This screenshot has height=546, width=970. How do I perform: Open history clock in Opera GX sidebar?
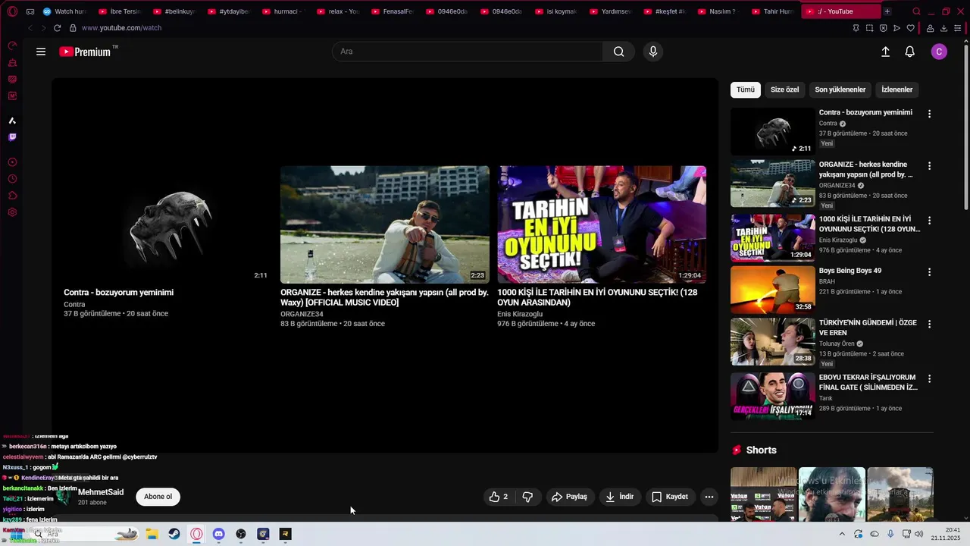[12, 179]
